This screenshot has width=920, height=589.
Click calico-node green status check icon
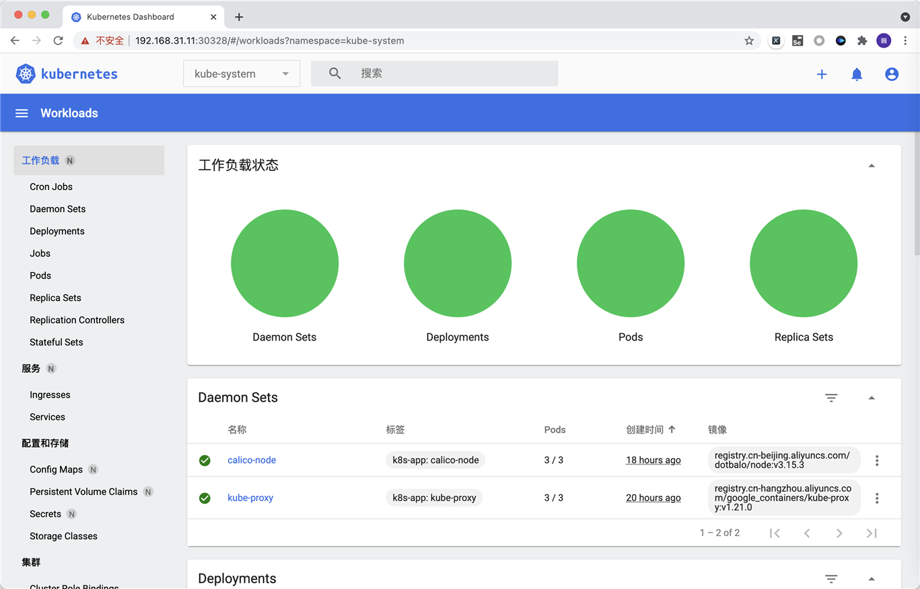205,460
